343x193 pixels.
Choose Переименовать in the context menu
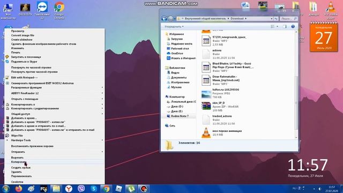pos(54,176)
